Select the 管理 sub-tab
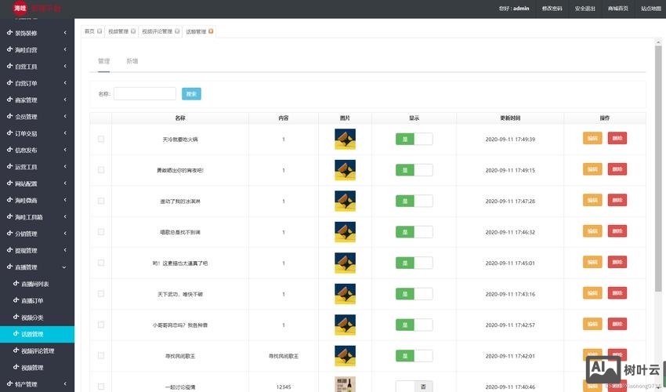This screenshot has height=392, width=666. click(103, 61)
